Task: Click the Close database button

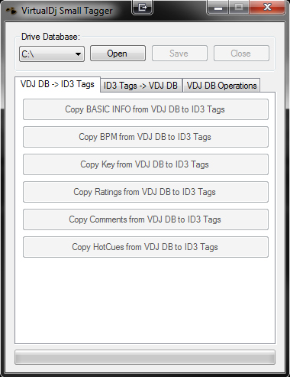Action: (x=241, y=54)
